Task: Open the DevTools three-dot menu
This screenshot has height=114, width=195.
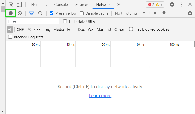Action: [x=181, y=4]
